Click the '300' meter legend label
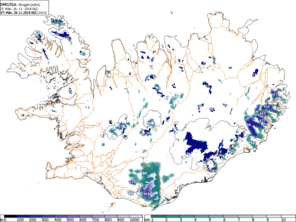Image resolution: width=296 pixels, height=222 pixels. [x=45, y=220]
